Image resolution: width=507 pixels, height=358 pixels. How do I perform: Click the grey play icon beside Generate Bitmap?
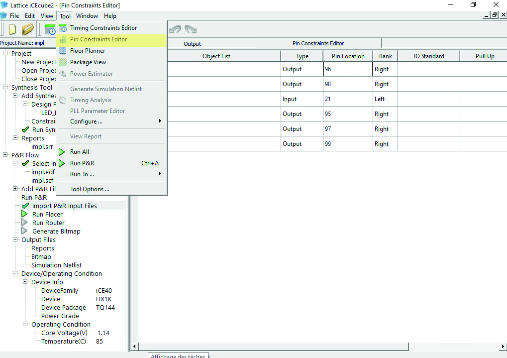pyautogui.click(x=24, y=231)
